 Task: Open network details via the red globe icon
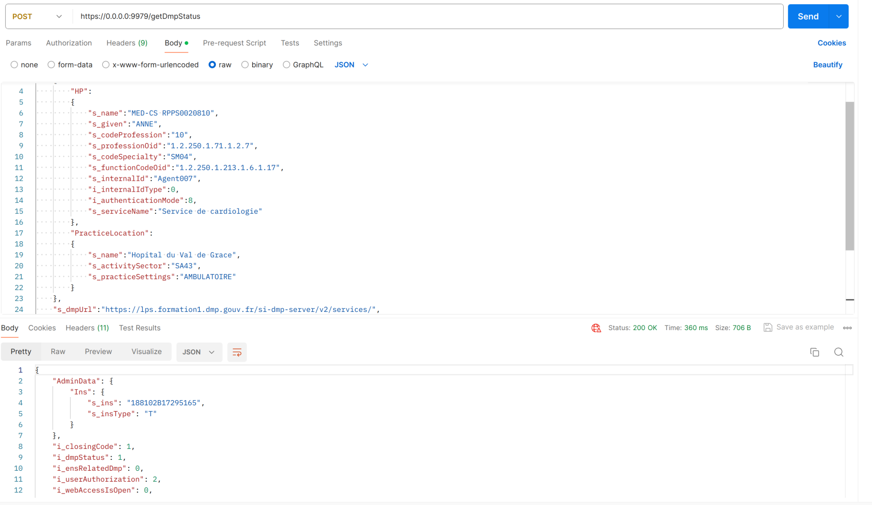coord(596,327)
